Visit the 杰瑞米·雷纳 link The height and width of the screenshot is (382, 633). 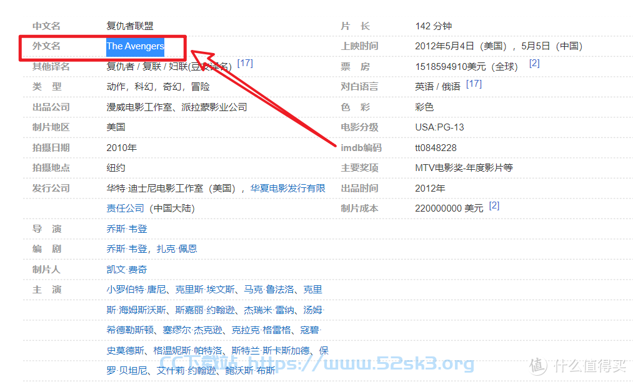(269, 310)
